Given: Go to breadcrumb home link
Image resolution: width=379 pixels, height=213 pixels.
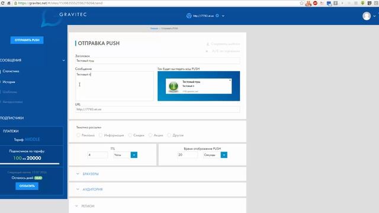Looking at the screenshot, I should [154, 28].
